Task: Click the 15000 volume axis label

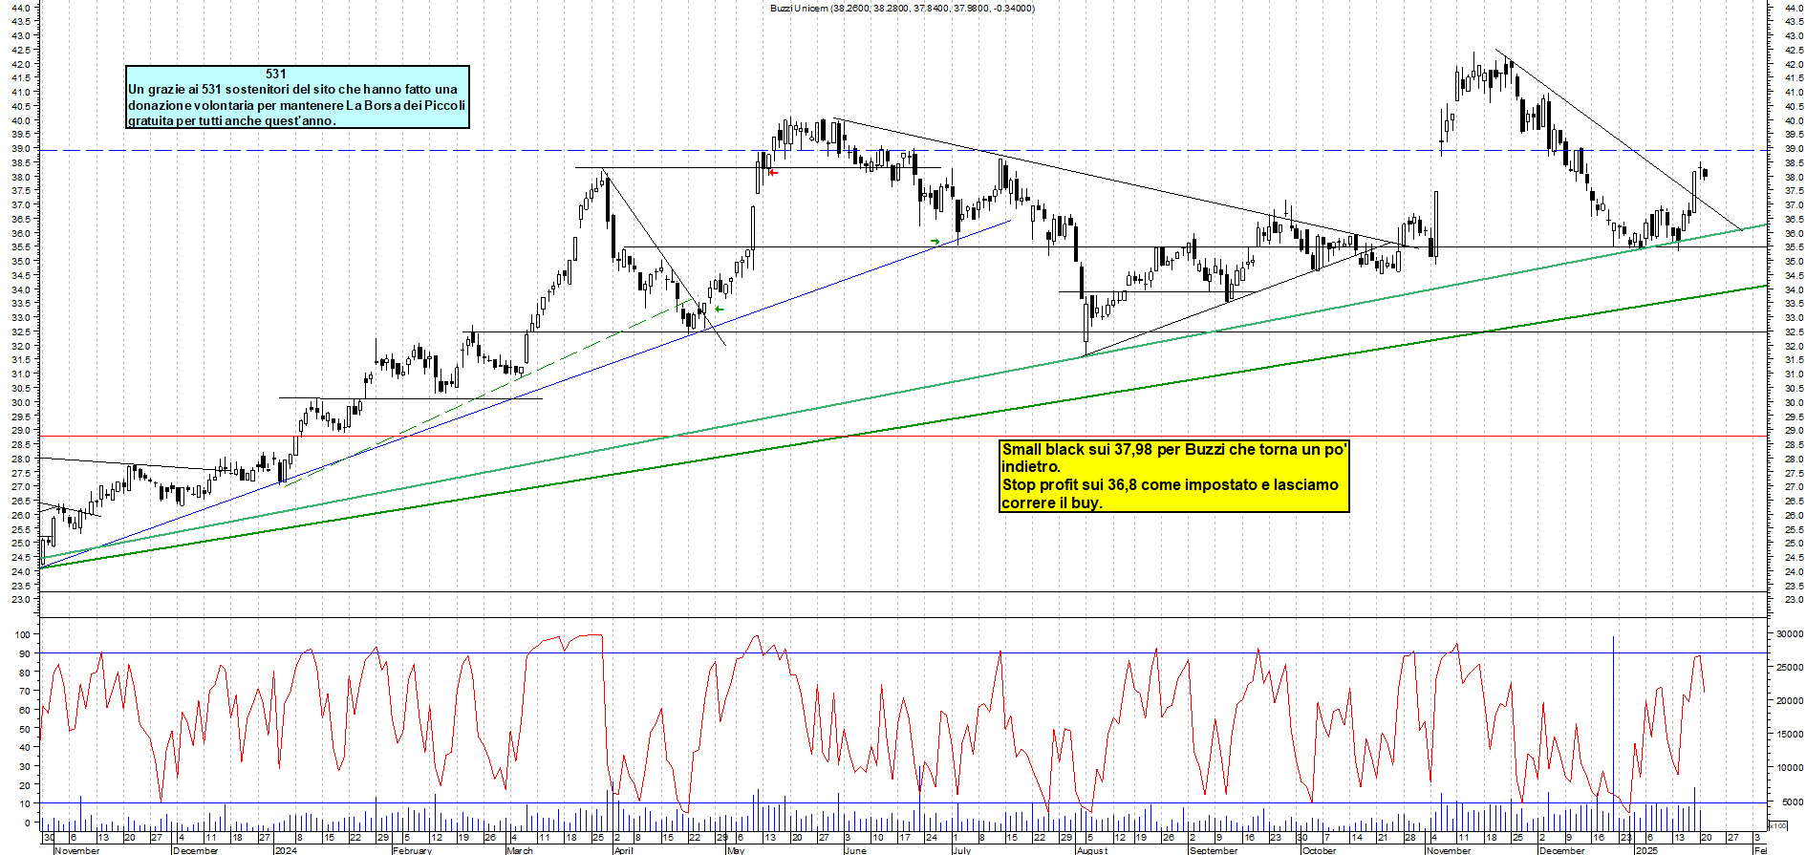Action: tap(1789, 735)
